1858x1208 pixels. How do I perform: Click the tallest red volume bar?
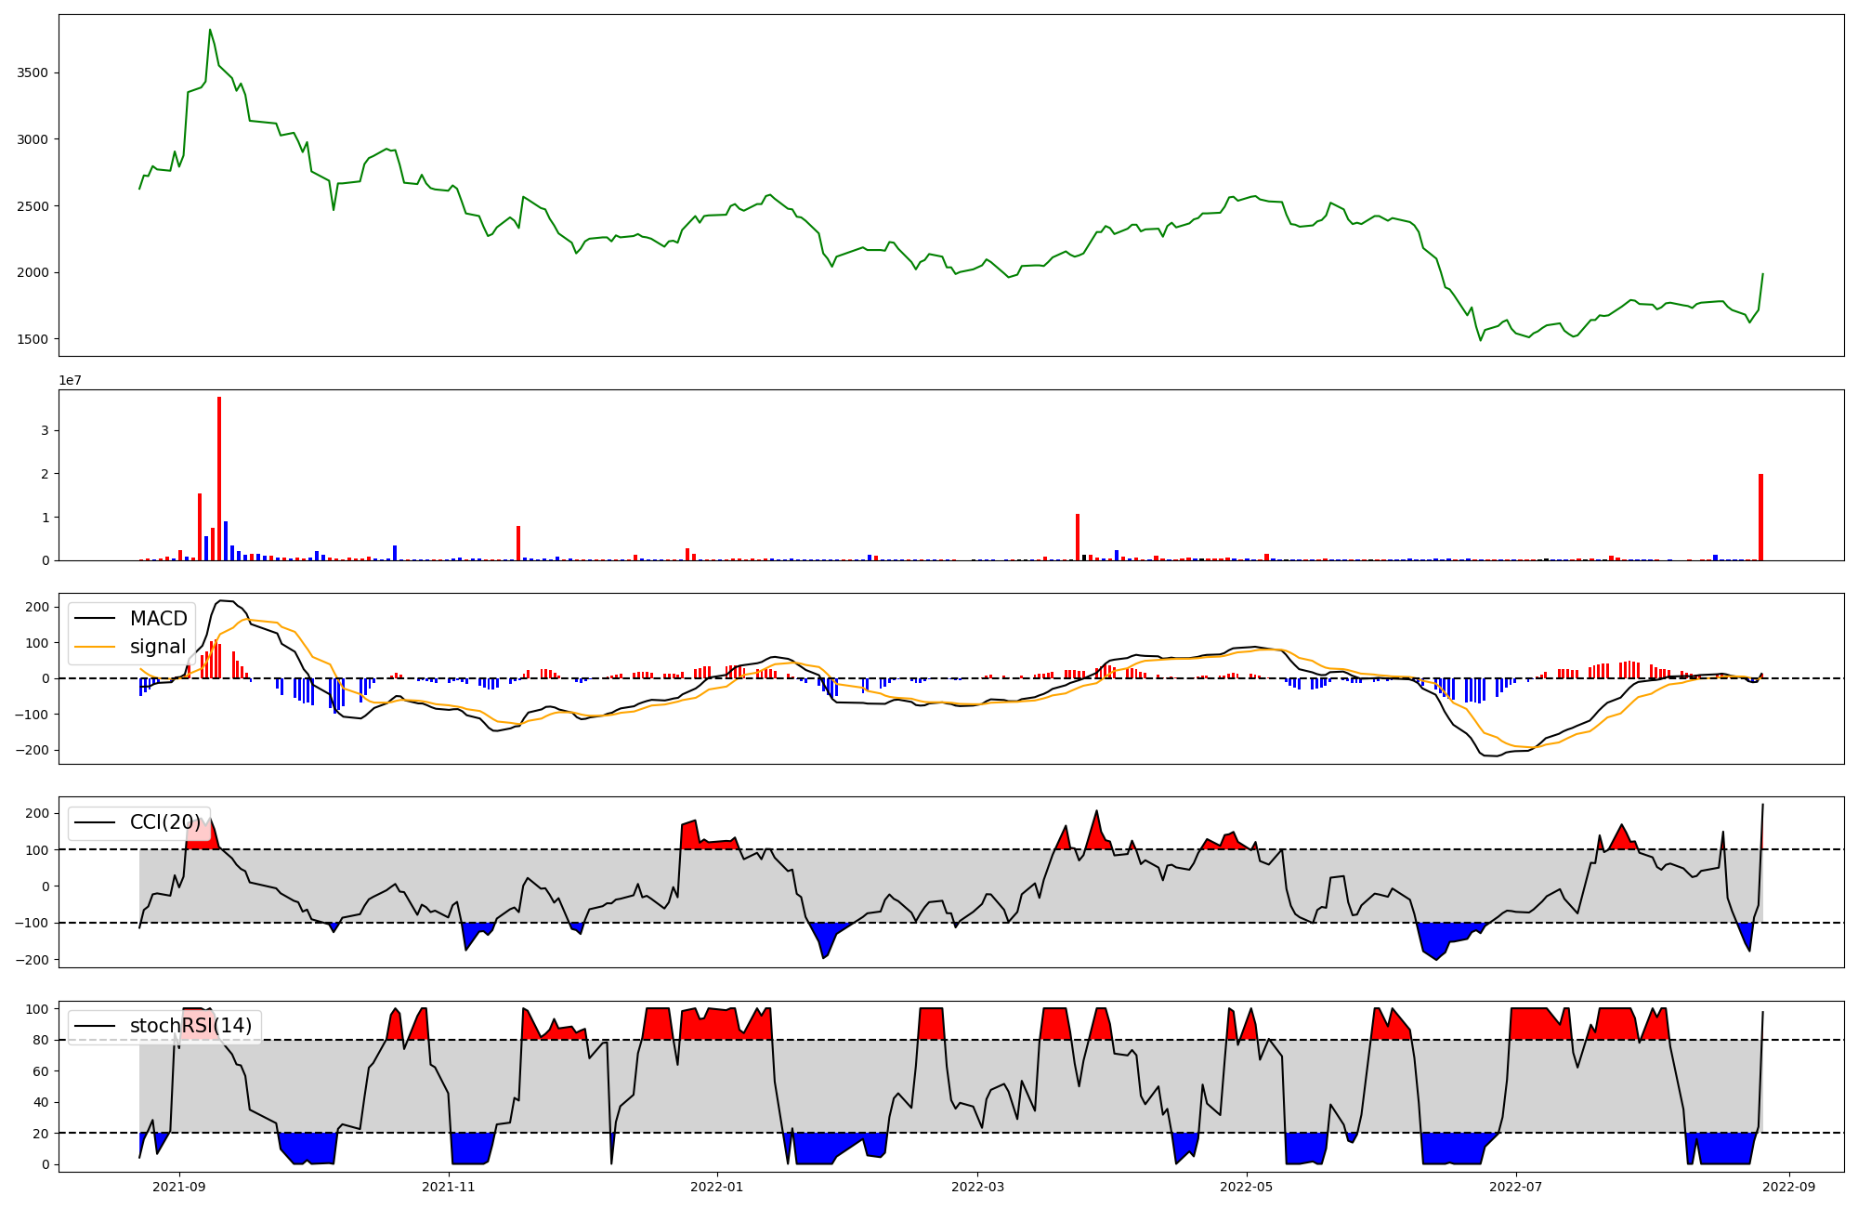(219, 479)
